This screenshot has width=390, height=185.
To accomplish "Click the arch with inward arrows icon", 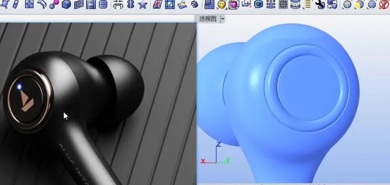I will (118, 4).
